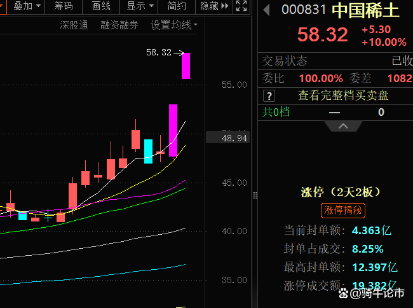Image resolution: width=413 pixels, height=308 pixels.
Task: Go back with the left triangle arrow
Action: coord(267,11)
